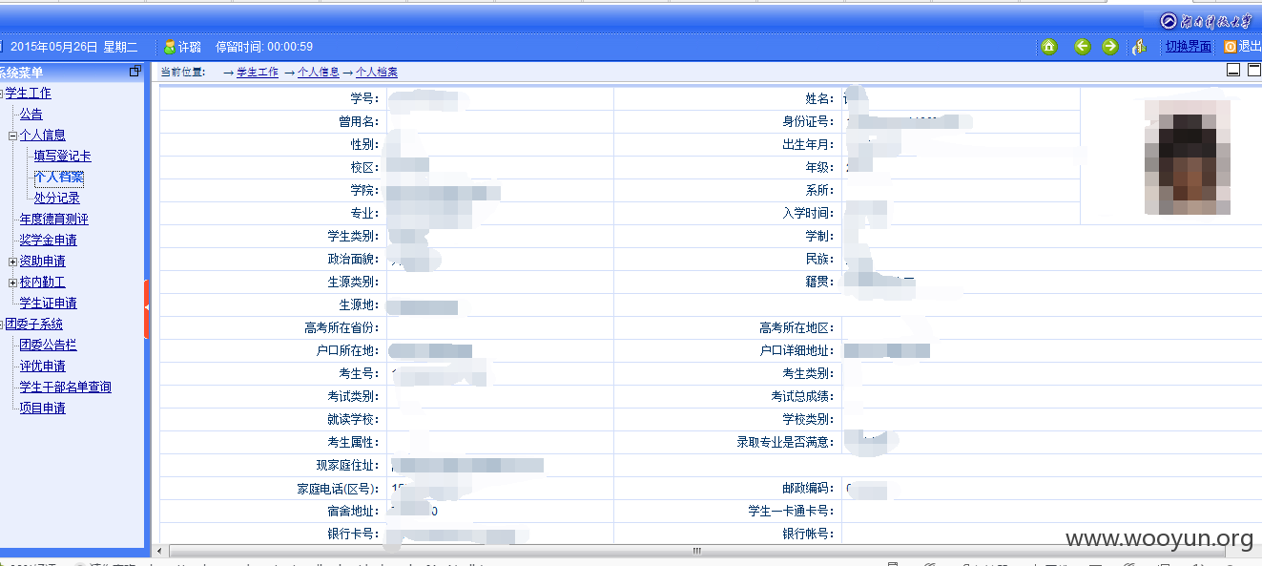The height and width of the screenshot is (566, 1262).
Task: Click the 个人信息 menu label
Action: click(43, 136)
